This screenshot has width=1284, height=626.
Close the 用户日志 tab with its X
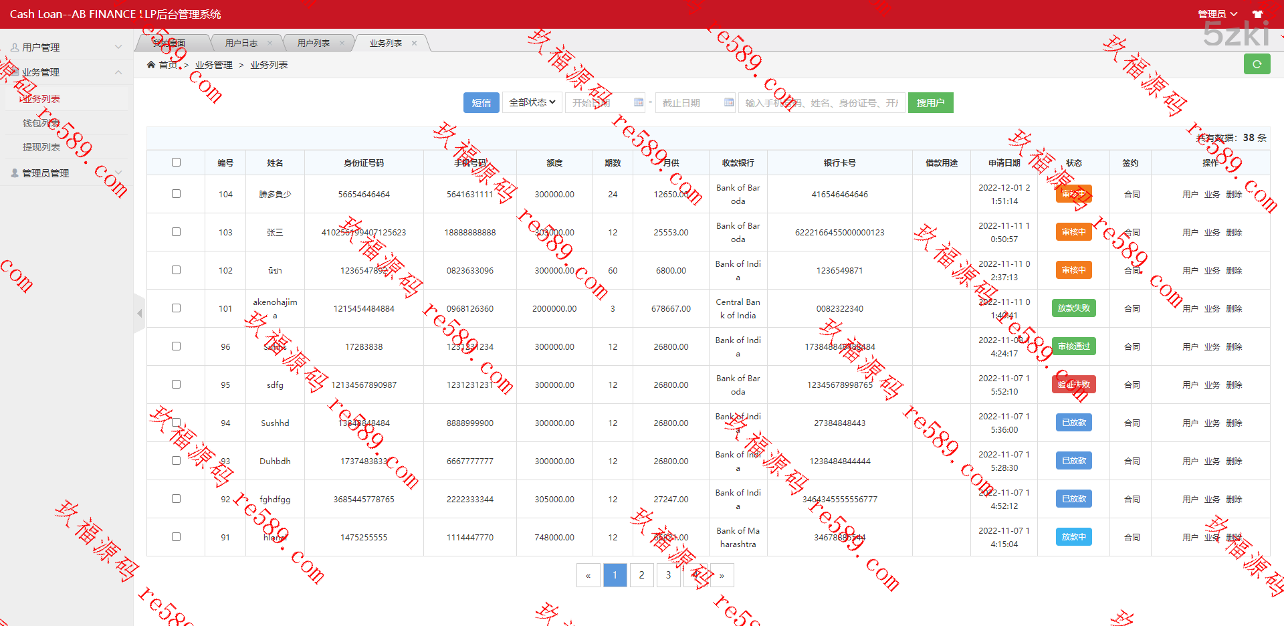[x=270, y=43]
